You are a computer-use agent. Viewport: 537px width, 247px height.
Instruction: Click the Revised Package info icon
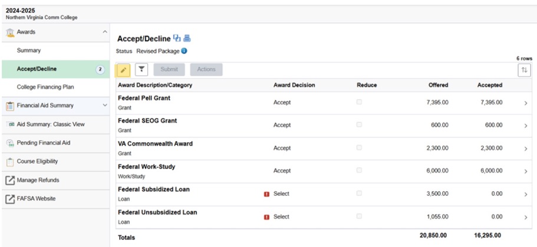pyautogui.click(x=184, y=51)
